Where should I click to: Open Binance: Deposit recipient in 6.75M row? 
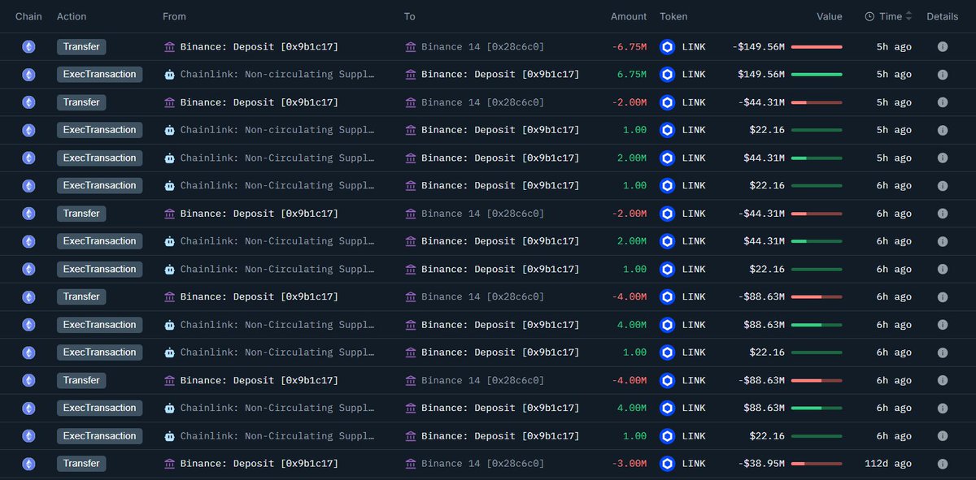500,75
